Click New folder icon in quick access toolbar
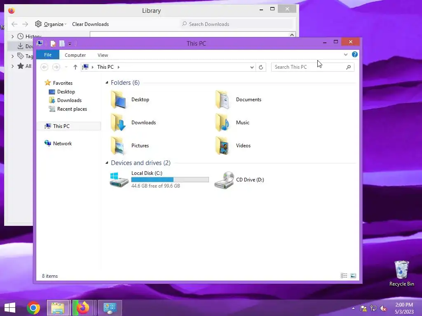 click(62, 44)
